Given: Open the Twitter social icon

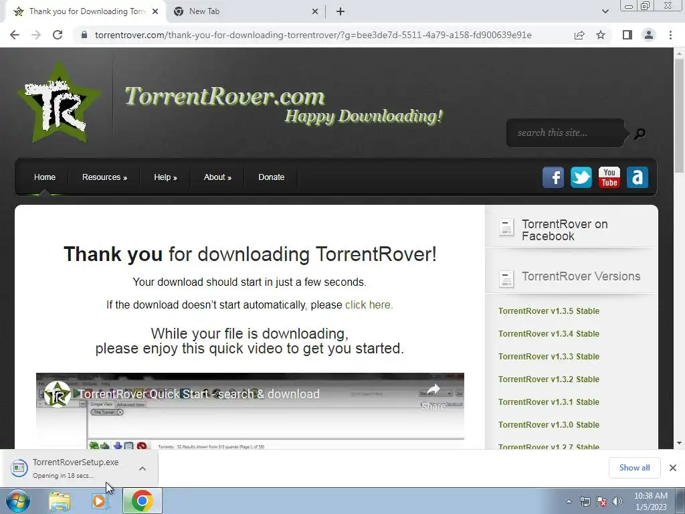Looking at the screenshot, I should pyautogui.click(x=581, y=177).
